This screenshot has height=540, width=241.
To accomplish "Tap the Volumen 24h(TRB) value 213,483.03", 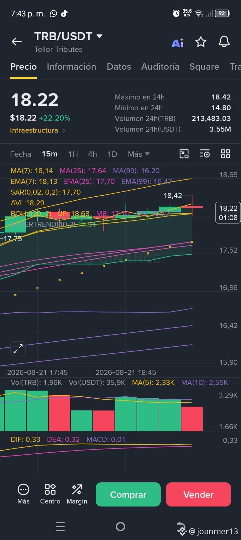I will pyautogui.click(x=211, y=119).
